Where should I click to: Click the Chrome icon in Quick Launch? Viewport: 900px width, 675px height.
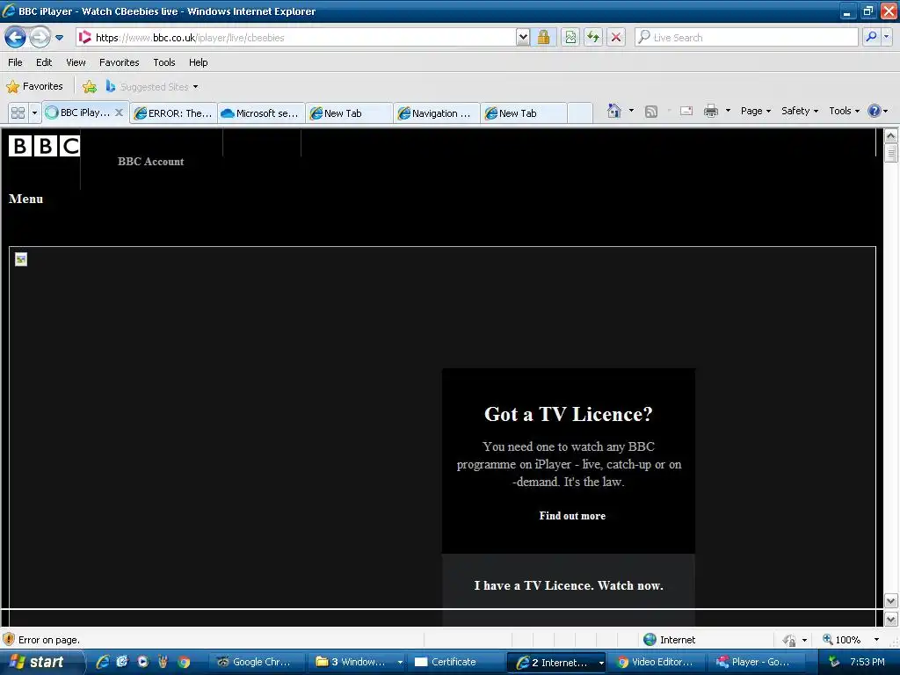point(184,662)
